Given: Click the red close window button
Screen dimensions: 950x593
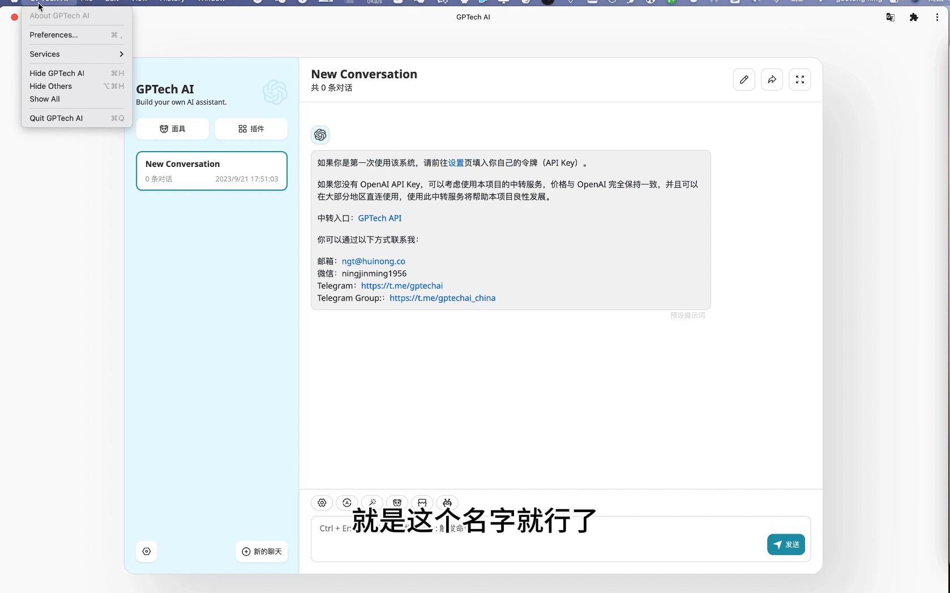Looking at the screenshot, I should point(15,17).
